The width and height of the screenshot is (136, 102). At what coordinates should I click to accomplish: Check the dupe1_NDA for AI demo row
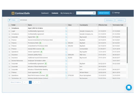9,28
